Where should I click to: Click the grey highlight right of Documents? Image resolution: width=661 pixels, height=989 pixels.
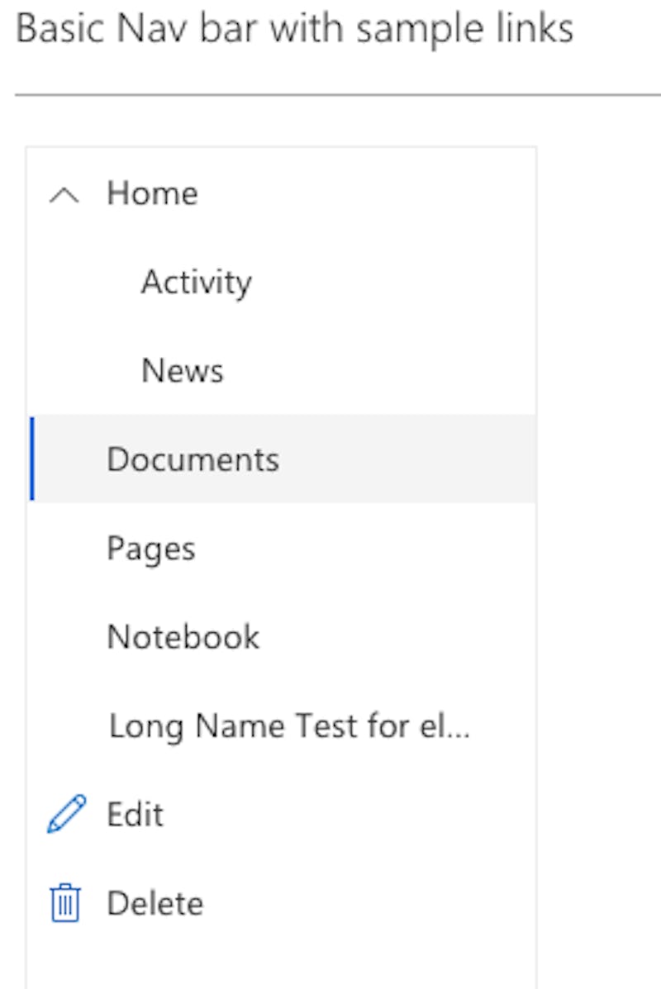413,459
